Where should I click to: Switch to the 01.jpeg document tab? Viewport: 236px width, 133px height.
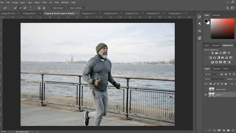30,13
